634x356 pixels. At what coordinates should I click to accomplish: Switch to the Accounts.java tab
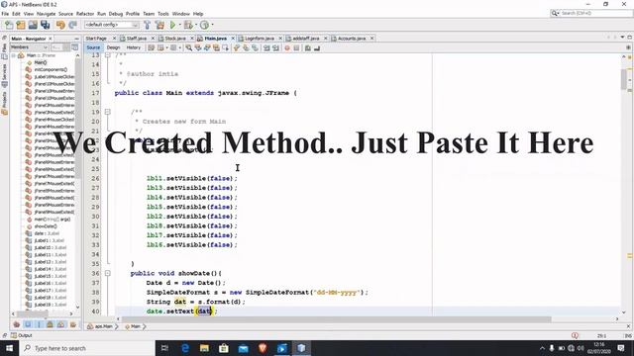pos(352,39)
